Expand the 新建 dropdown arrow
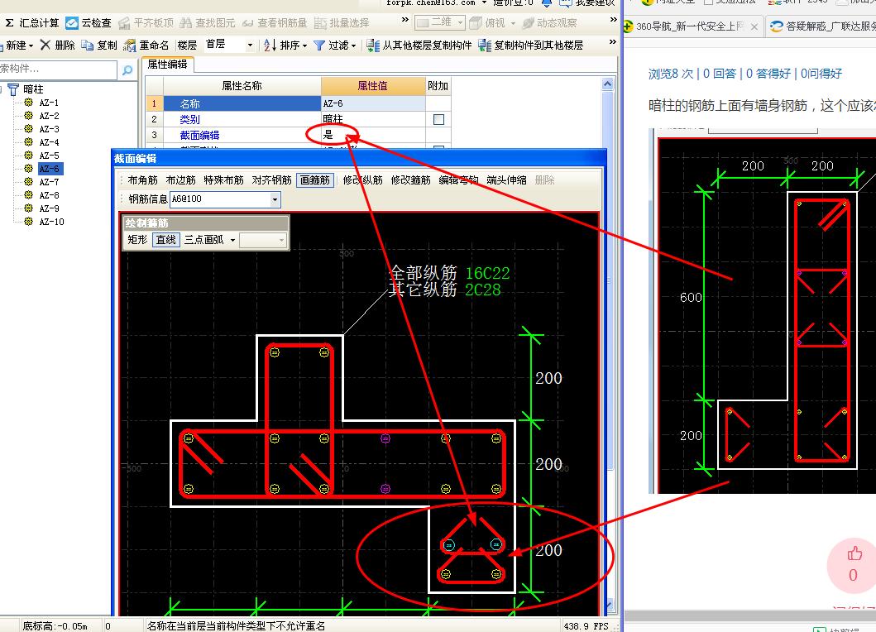The height and width of the screenshot is (632, 876). click(x=31, y=45)
